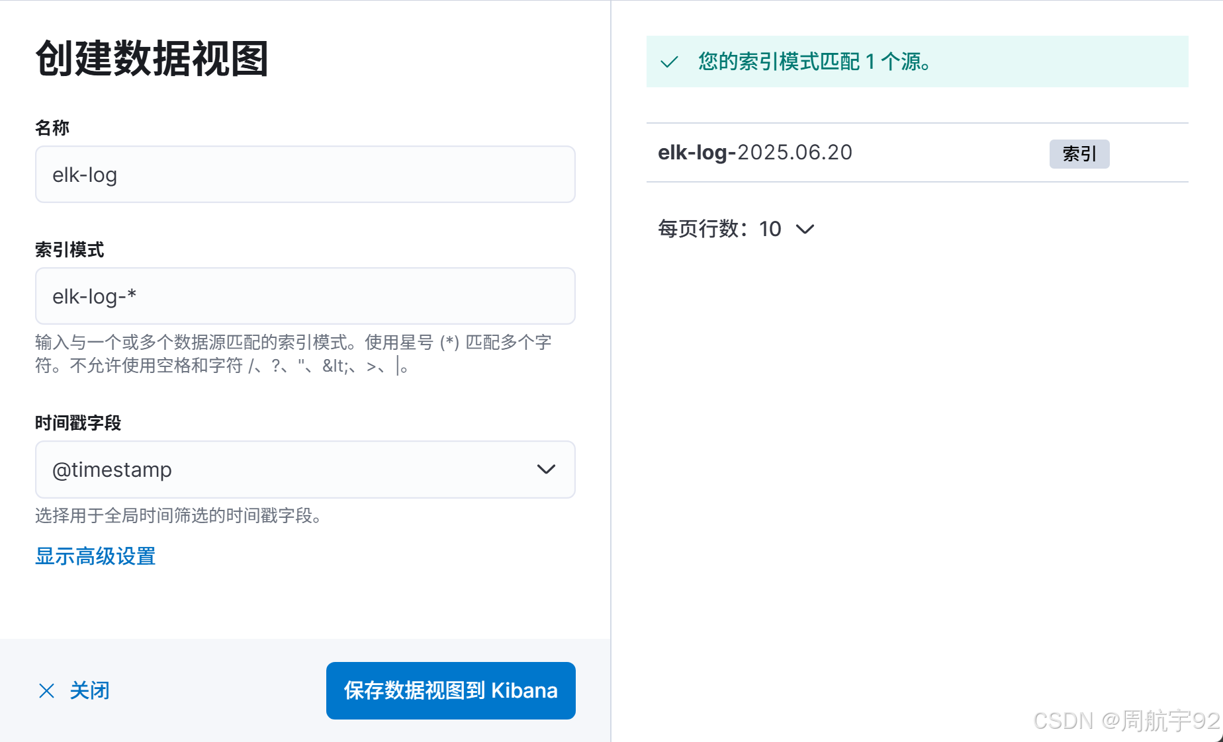The height and width of the screenshot is (742, 1223).
Task: Click the 索引模式 label
Action: (x=69, y=250)
